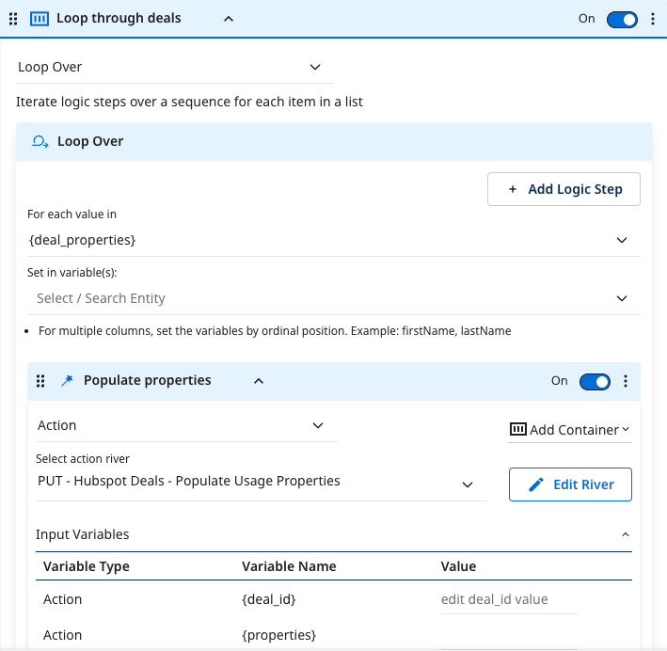
Task: Toggle off the Loop through deals switch
Action: coord(622,19)
